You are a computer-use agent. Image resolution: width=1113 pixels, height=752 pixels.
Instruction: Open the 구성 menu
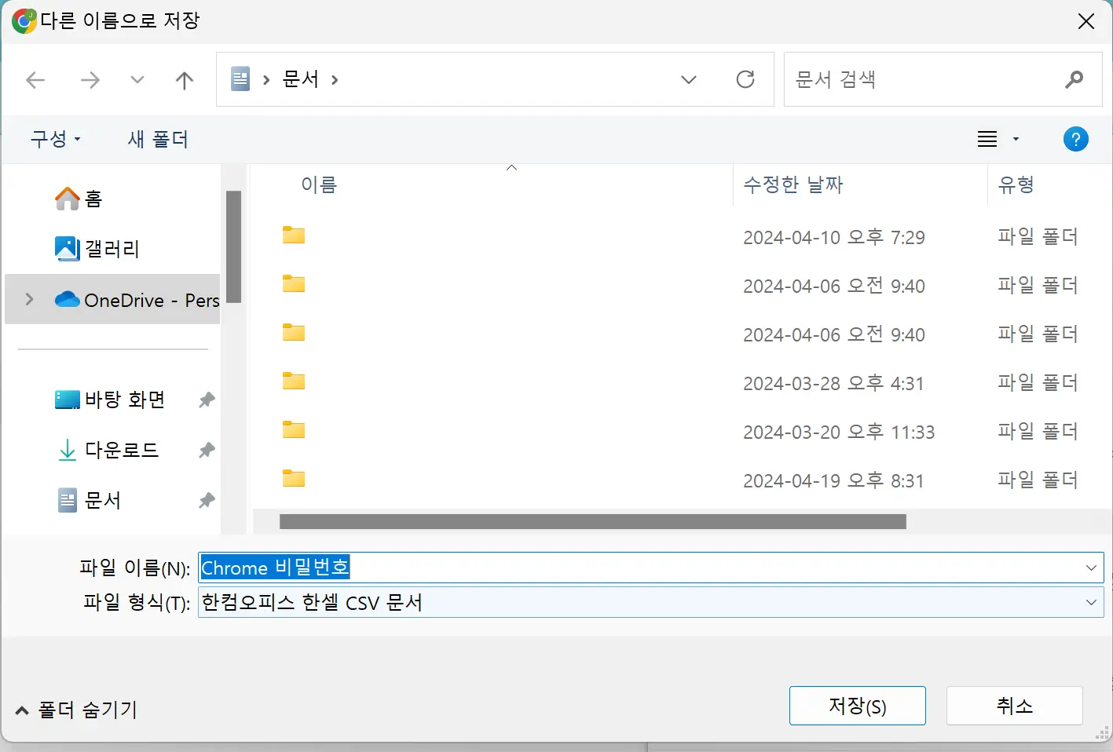55,140
